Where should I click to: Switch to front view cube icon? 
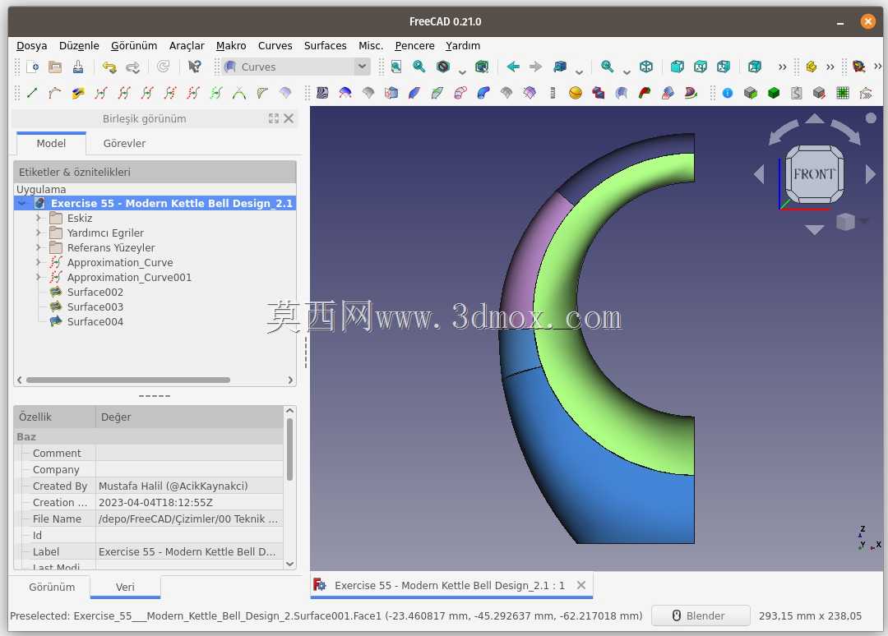click(678, 67)
